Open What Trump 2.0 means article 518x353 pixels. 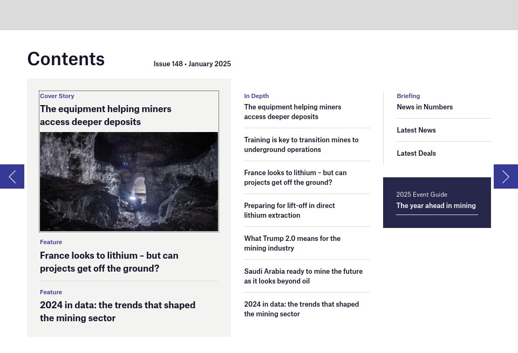(x=292, y=243)
